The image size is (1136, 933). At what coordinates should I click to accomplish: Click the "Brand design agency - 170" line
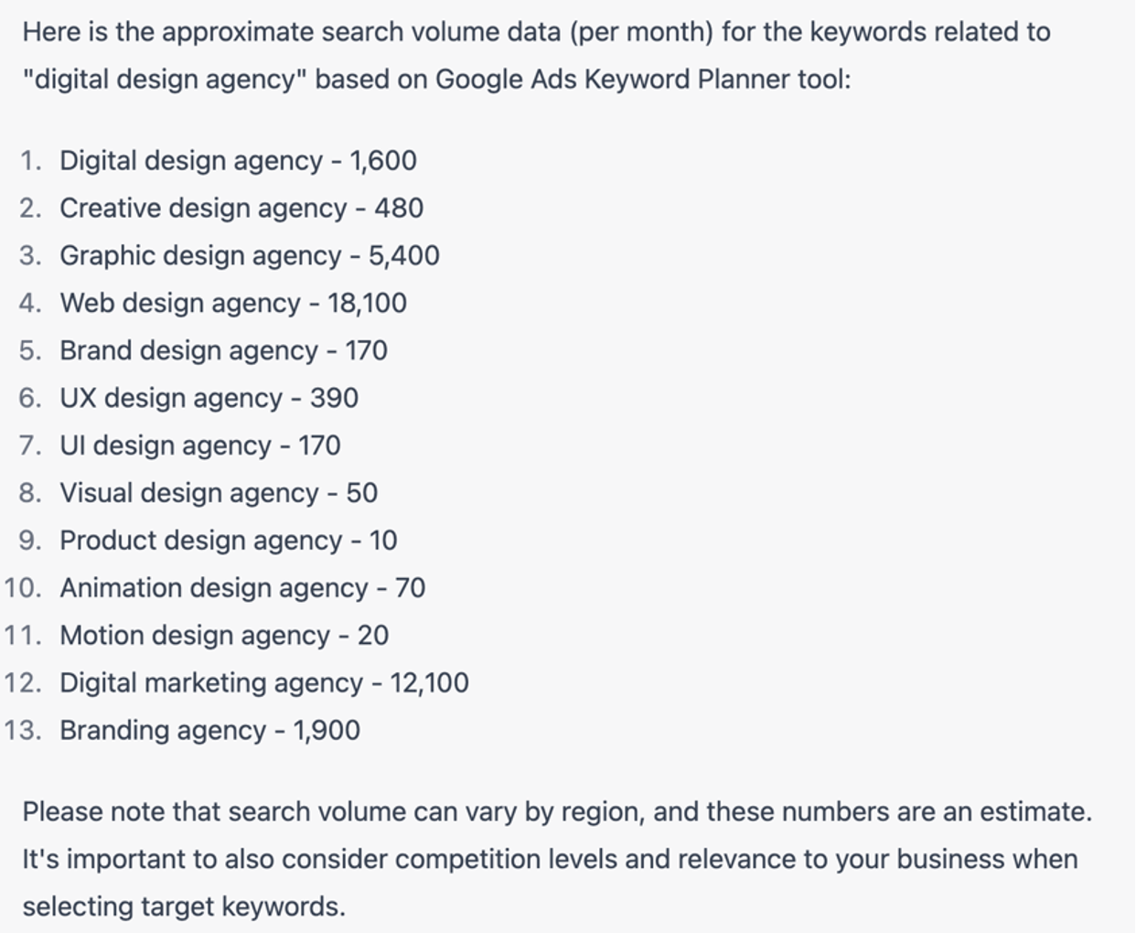pos(223,351)
